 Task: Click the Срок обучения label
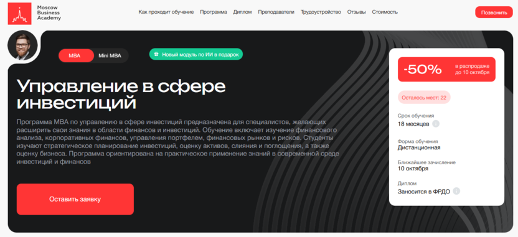(416, 116)
